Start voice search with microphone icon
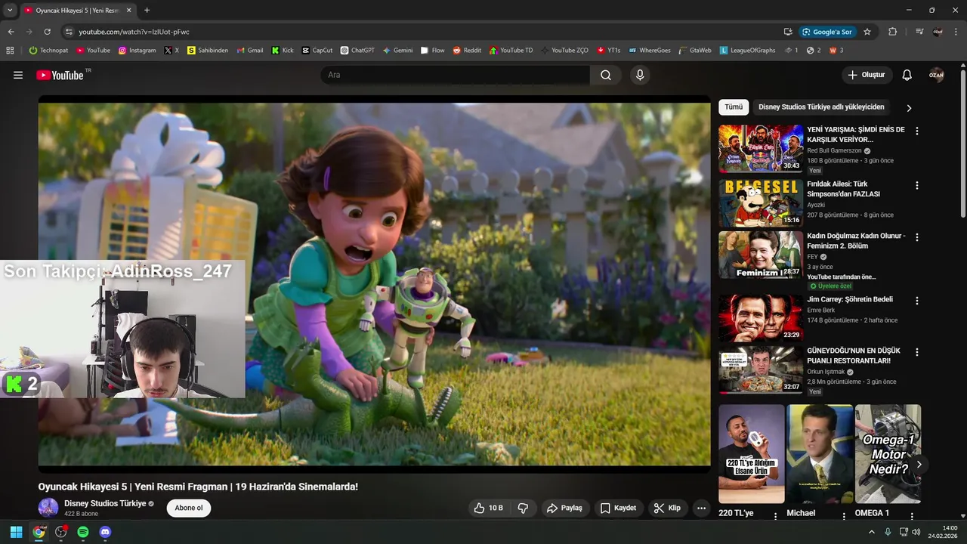 [640, 75]
